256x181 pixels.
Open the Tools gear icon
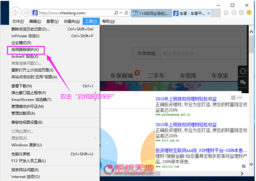241,12
